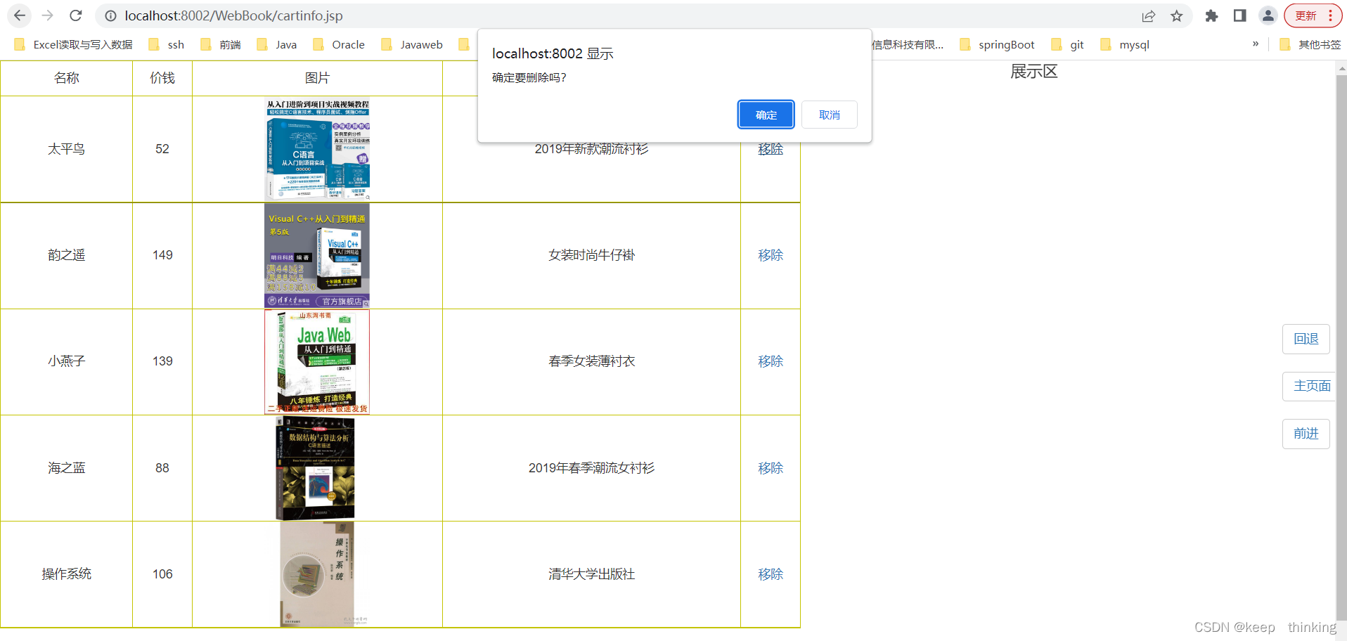
Task: Click the site info icon in address bar
Action: tap(110, 15)
